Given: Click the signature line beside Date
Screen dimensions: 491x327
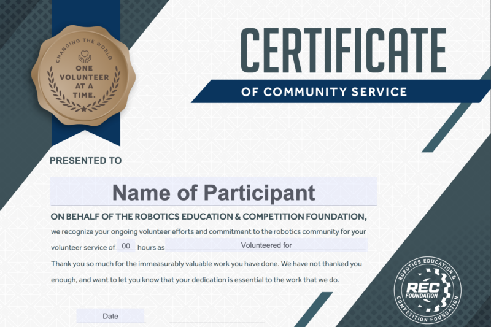Looking at the screenshot, I should coord(217,322).
